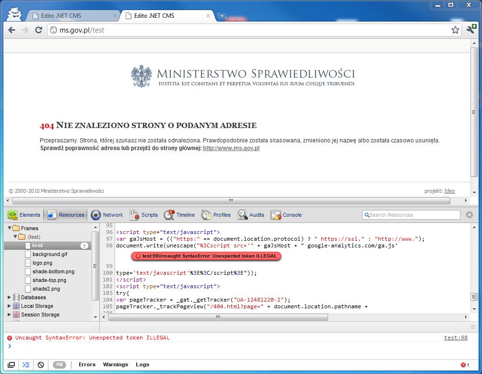482x374 pixels.
Task: Open the Resources panel
Action: click(66, 215)
